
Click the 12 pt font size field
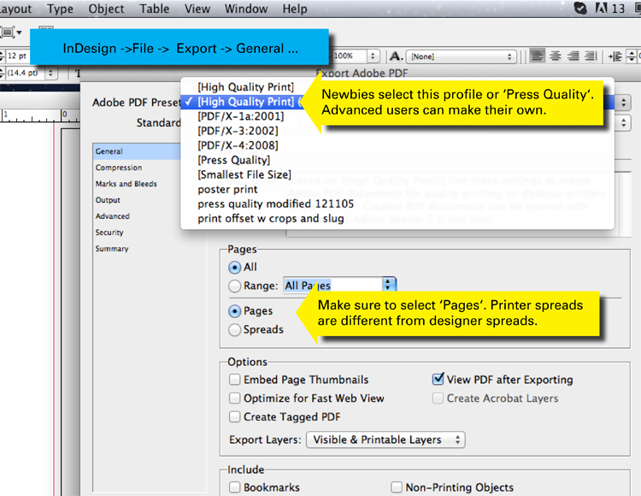click(x=17, y=56)
